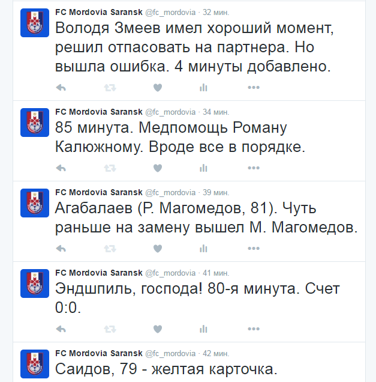Viewport: 376px width, 382px height.
Task: Reply to the Агабалаев substitution tweet
Action: pyautogui.click(x=61, y=249)
